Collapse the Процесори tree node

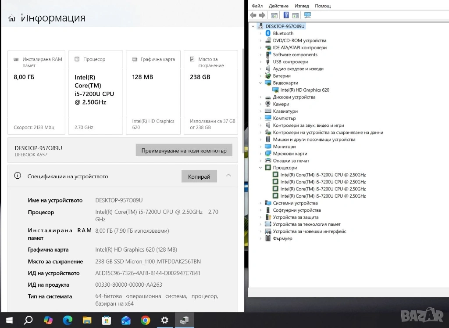[x=260, y=168]
